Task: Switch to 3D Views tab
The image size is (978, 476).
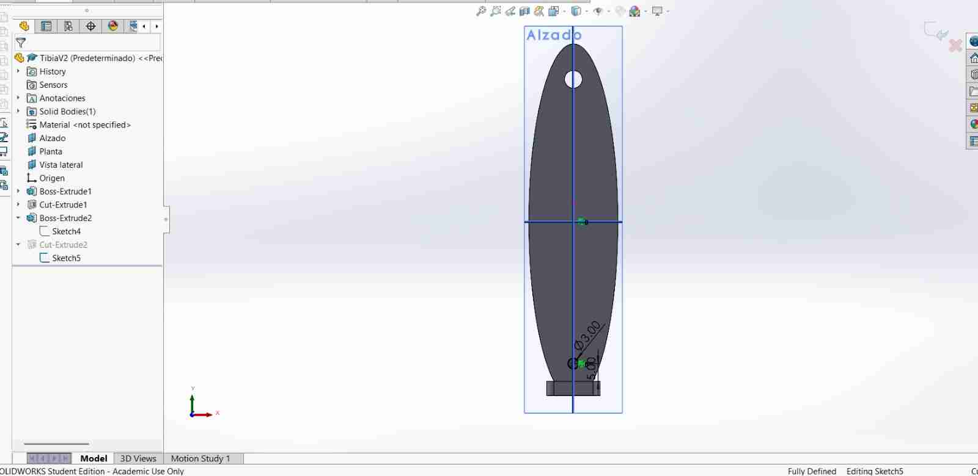Action: tap(138, 458)
